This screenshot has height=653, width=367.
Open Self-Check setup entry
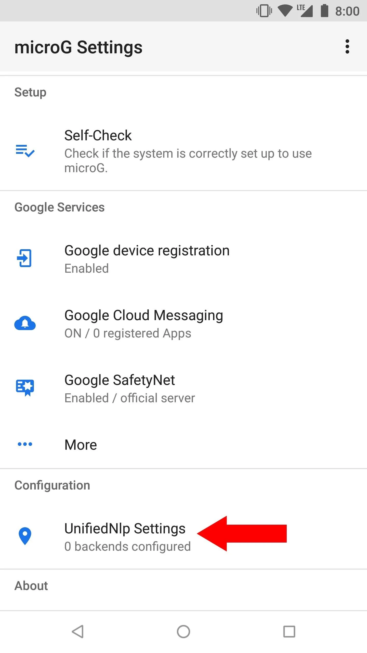(98, 135)
